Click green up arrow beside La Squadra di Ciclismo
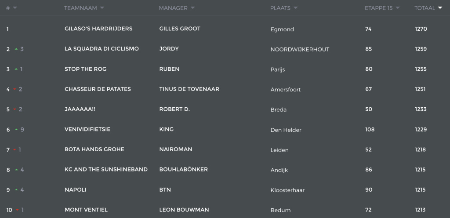The image size is (450, 218). coord(16,49)
